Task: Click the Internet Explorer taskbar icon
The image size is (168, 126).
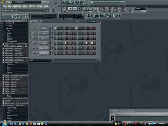Action: 23,124
